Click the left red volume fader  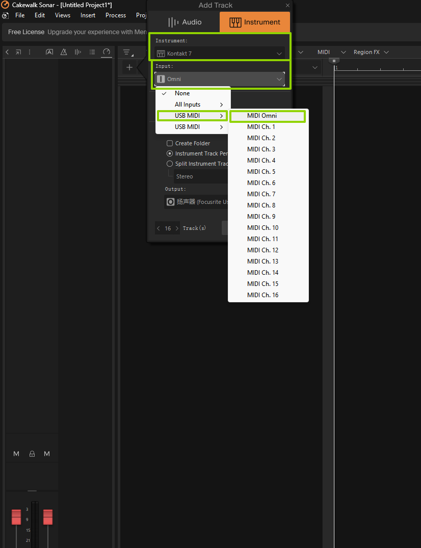[16, 517]
